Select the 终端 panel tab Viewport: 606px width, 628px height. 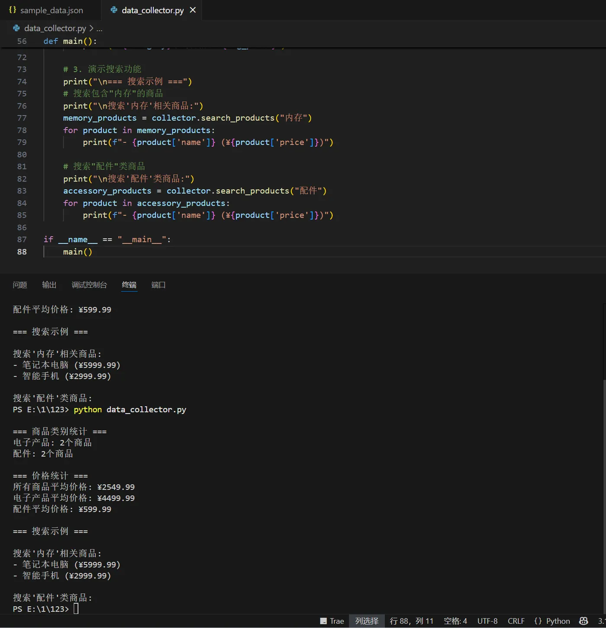pyautogui.click(x=129, y=285)
